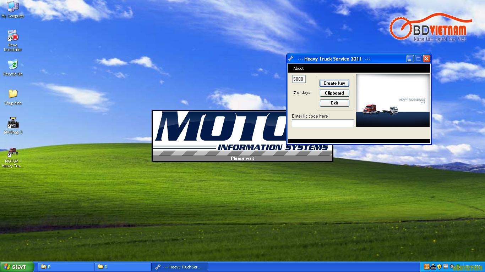Click the Create key button

pos(334,83)
